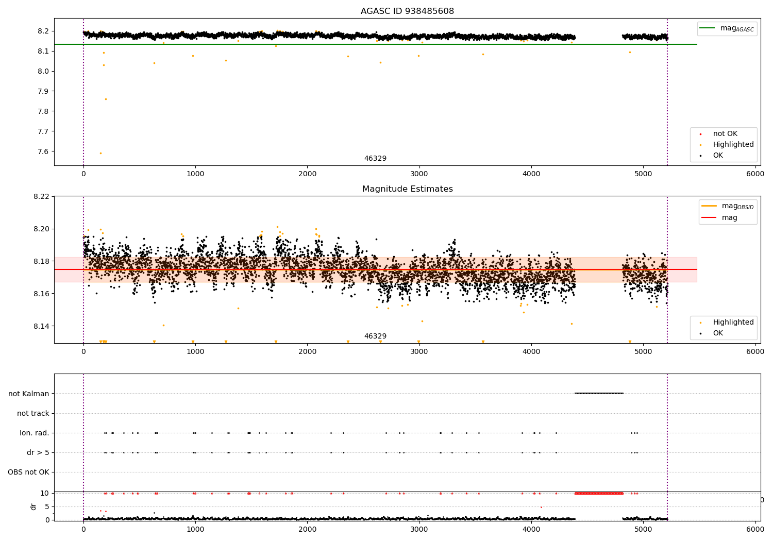Click the red mag line in middle plot
Image resolution: width=773 pixels, height=541 pixels.
tap(376, 269)
